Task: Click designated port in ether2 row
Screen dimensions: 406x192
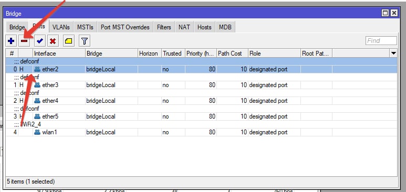Action: [268, 69]
